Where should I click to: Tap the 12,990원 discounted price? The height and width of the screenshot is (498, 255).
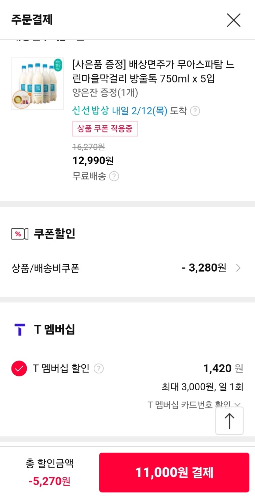[93, 160]
